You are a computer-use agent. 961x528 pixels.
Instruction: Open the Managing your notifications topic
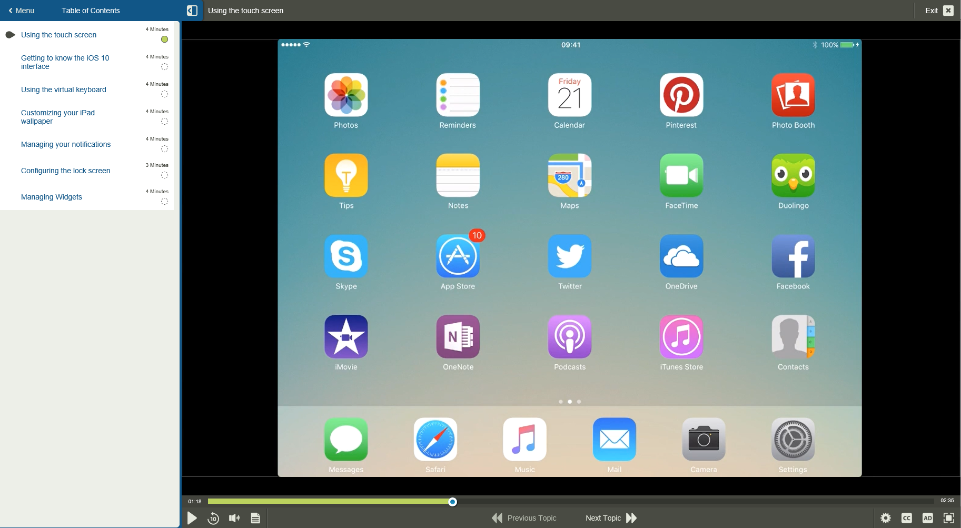[x=65, y=144]
